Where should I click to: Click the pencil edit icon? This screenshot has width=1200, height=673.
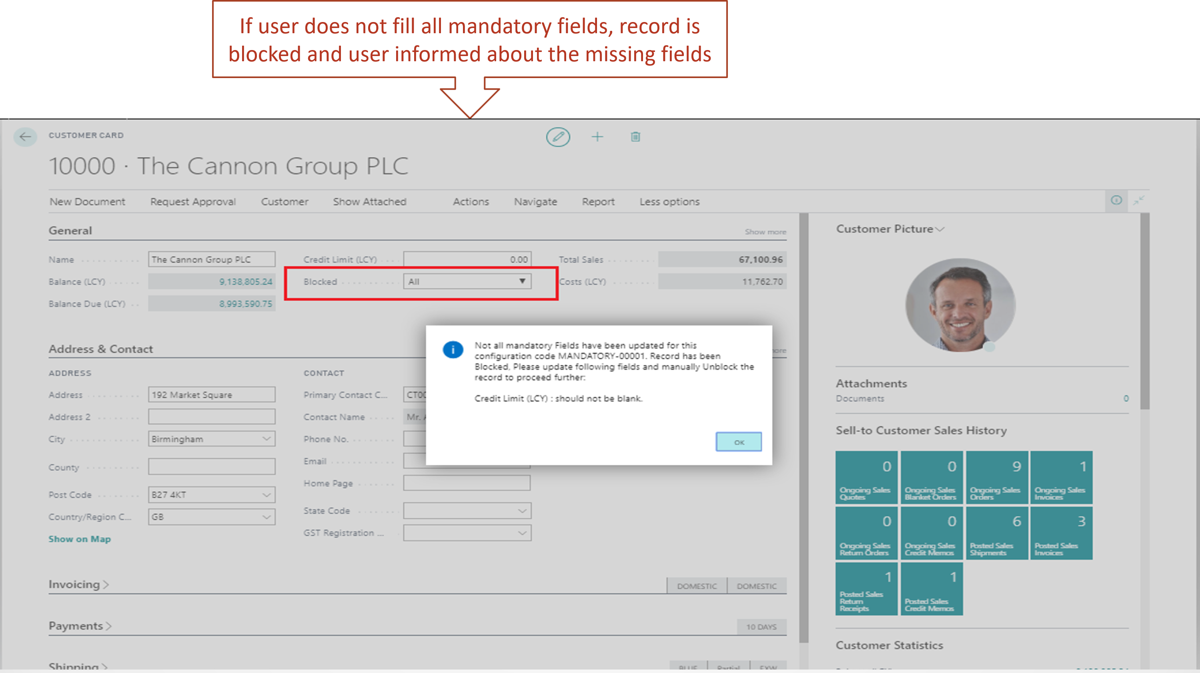coord(558,137)
